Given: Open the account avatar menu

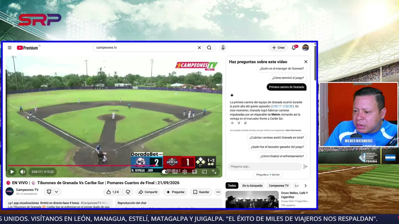Looking at the screenshot, I should click(305, 48).
